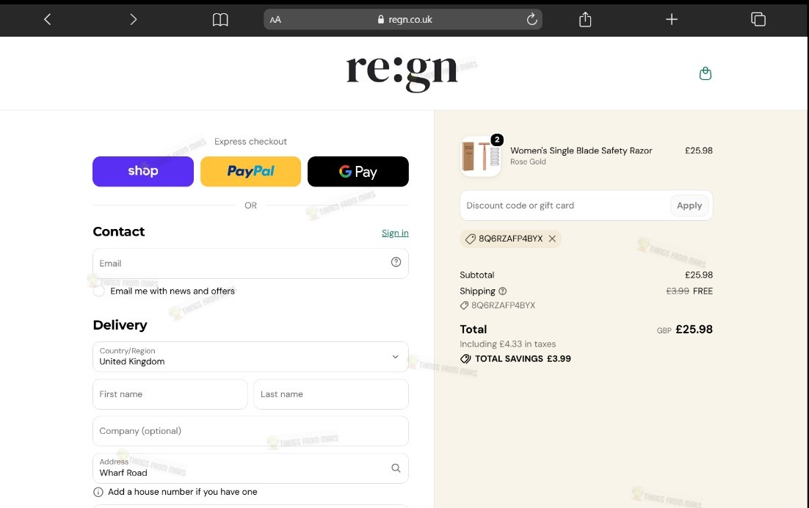Click the Last name field
809x508 pixels.
[x=331, y=394]
